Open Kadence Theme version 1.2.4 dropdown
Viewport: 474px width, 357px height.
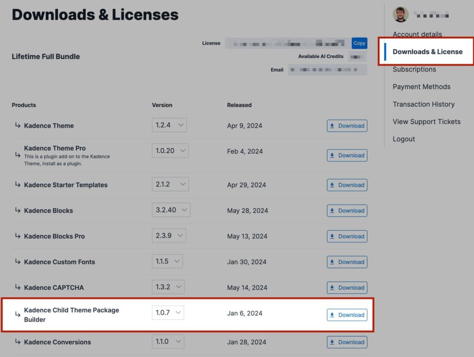(x=169, y=125)
